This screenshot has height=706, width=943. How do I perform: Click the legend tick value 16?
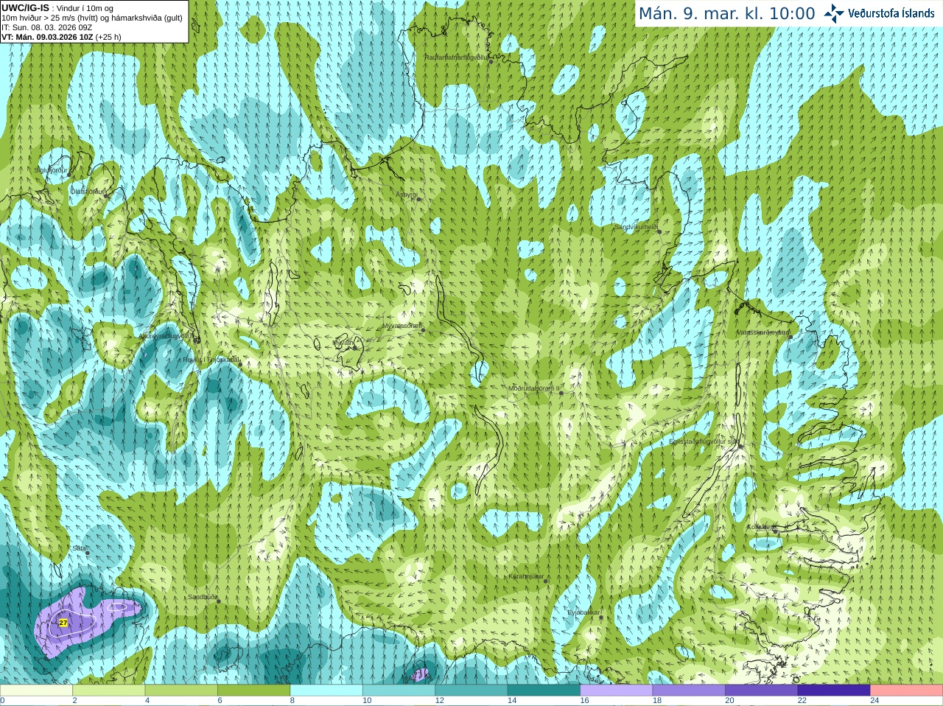click(585, 701)
